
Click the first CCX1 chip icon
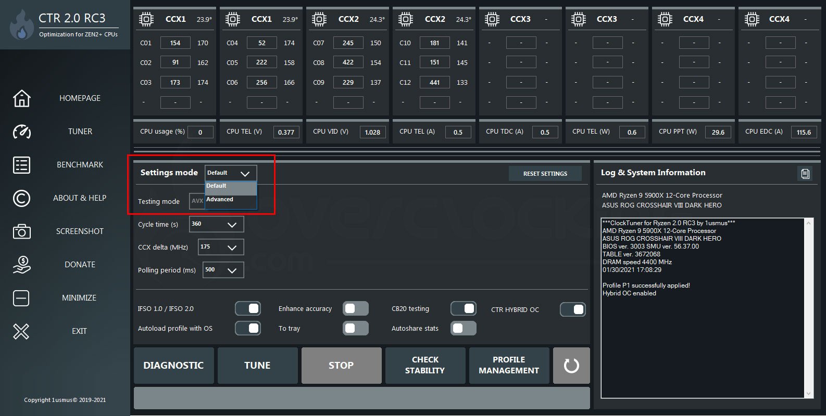[146, 19]
